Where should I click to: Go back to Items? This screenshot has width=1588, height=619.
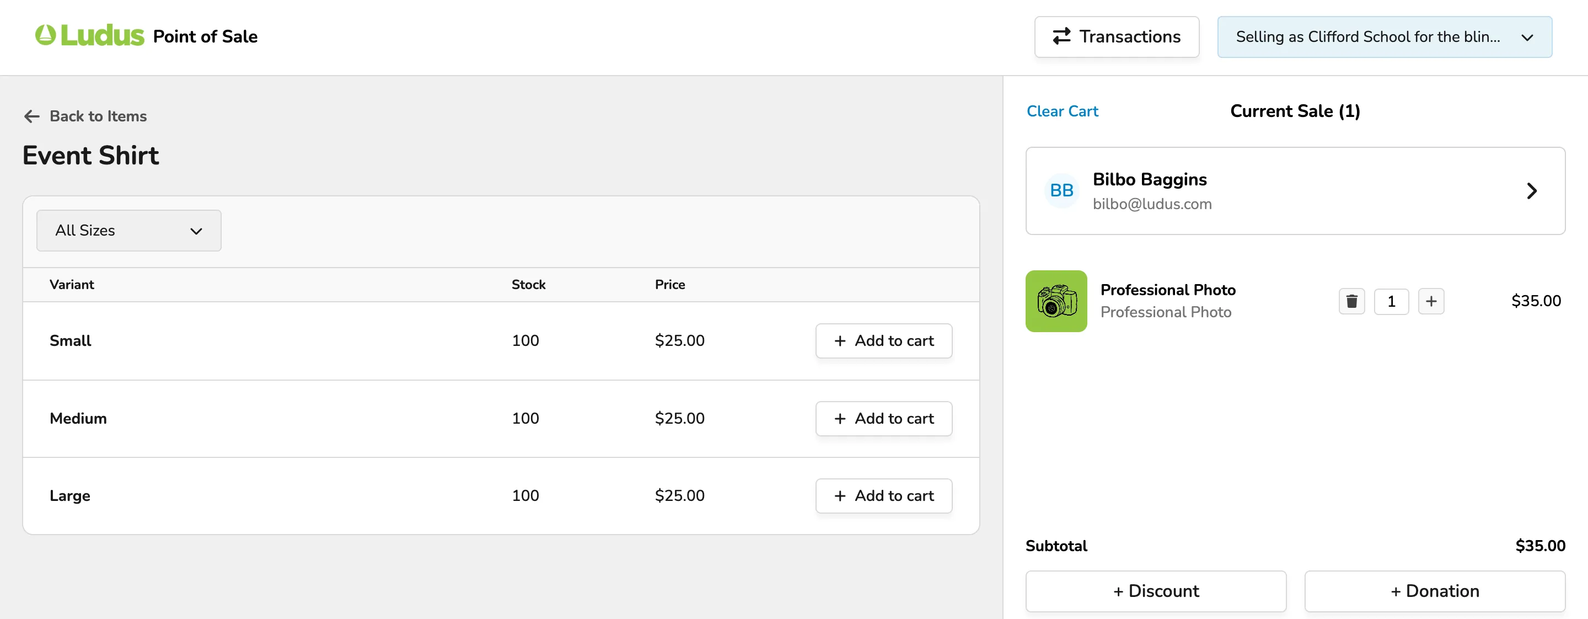(x=85, y=116)
